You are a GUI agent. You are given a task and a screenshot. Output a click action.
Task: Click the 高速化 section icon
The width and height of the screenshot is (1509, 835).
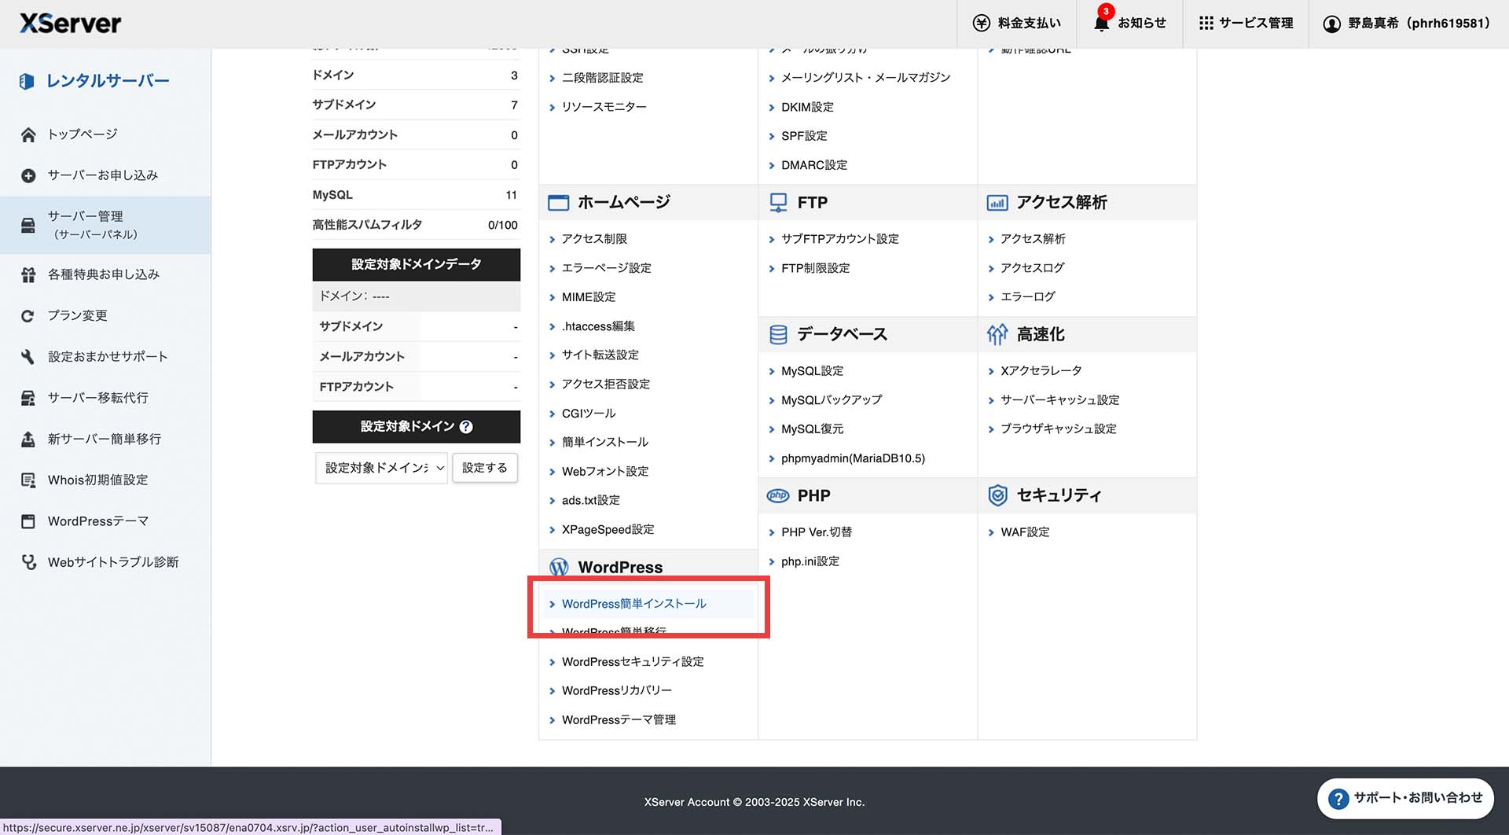997,335
